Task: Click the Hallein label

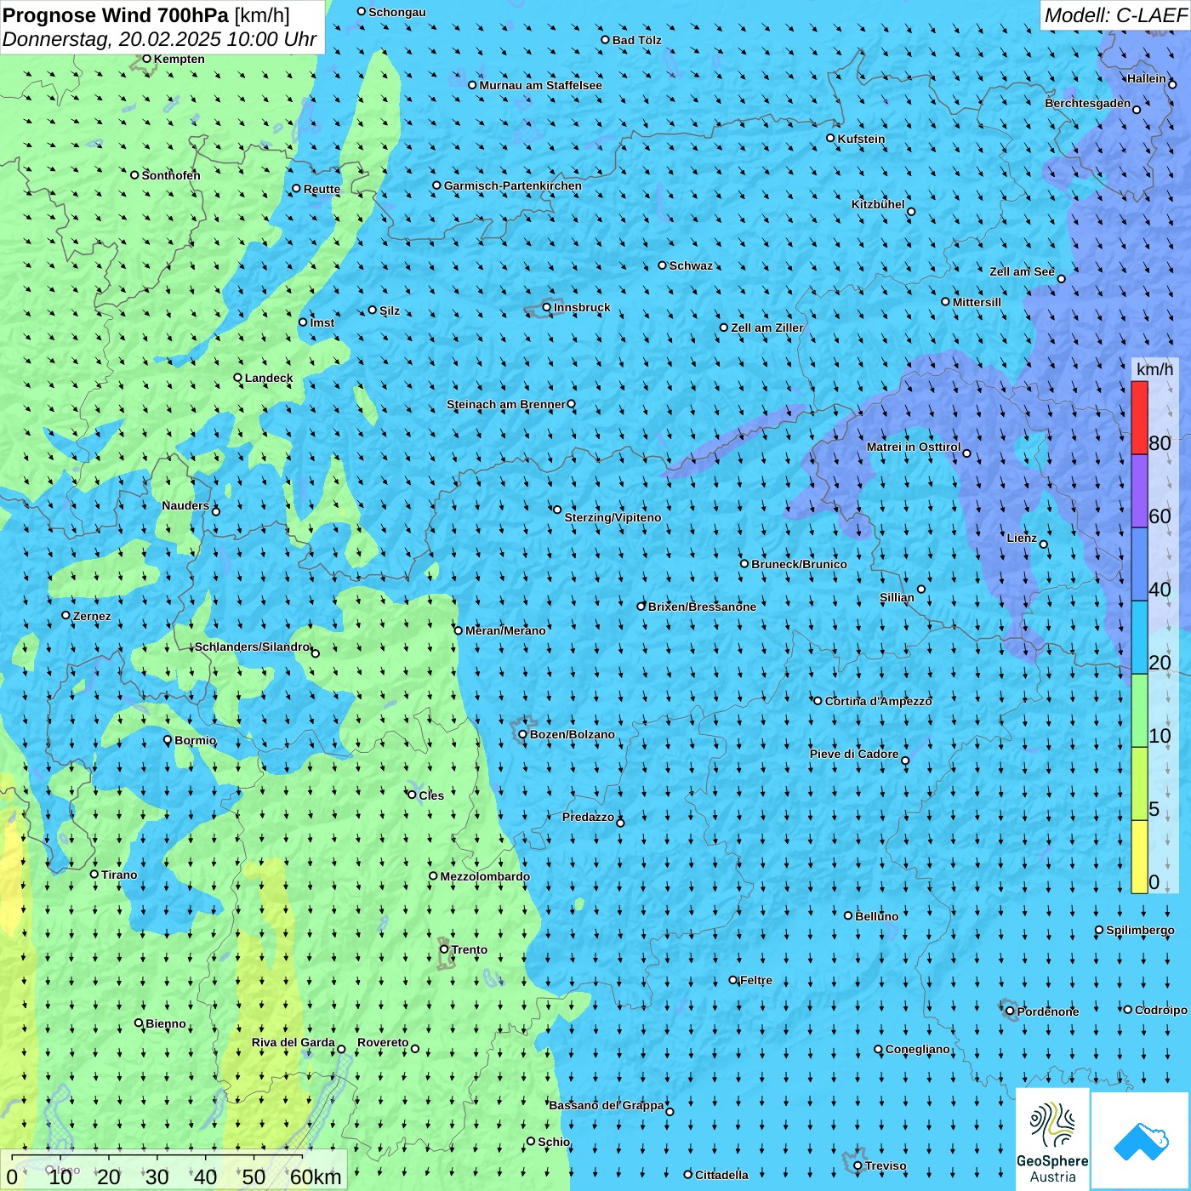Action: pyautogui.click(x=1147, y=78)
